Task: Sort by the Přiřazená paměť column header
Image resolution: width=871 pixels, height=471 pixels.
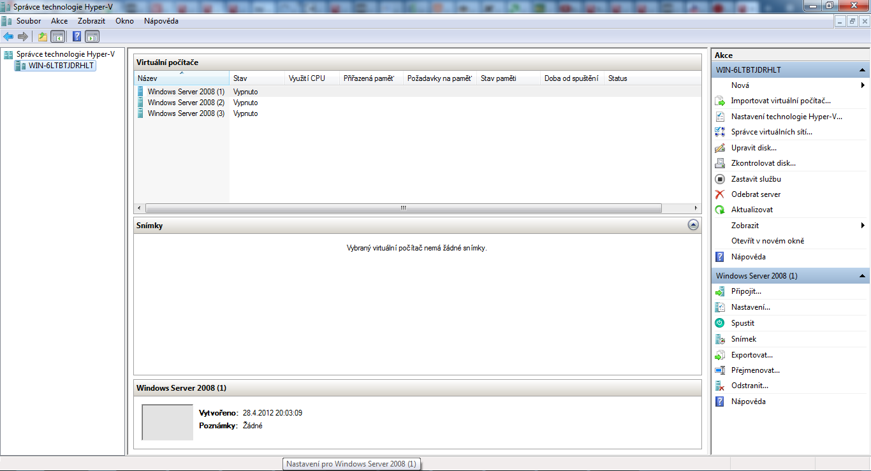Action: click(371, 78)
